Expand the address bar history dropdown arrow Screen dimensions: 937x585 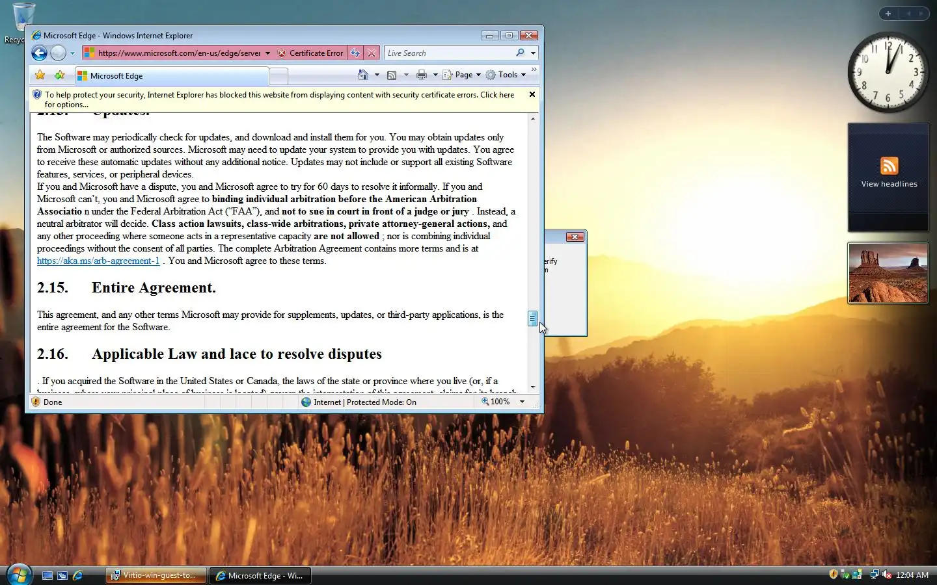tap(267, 53)
